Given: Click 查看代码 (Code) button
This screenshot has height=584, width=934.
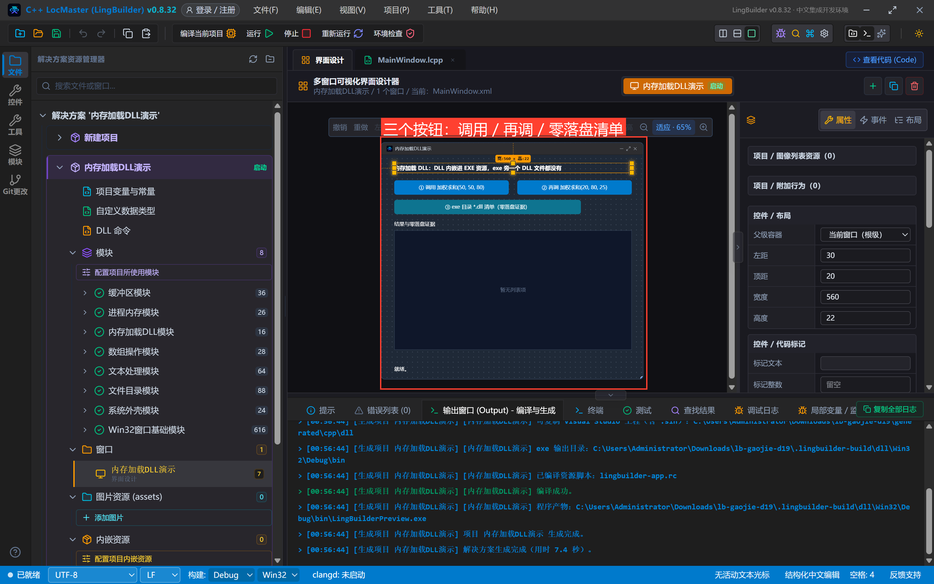Looking at the screenshot, I should 884,60.
